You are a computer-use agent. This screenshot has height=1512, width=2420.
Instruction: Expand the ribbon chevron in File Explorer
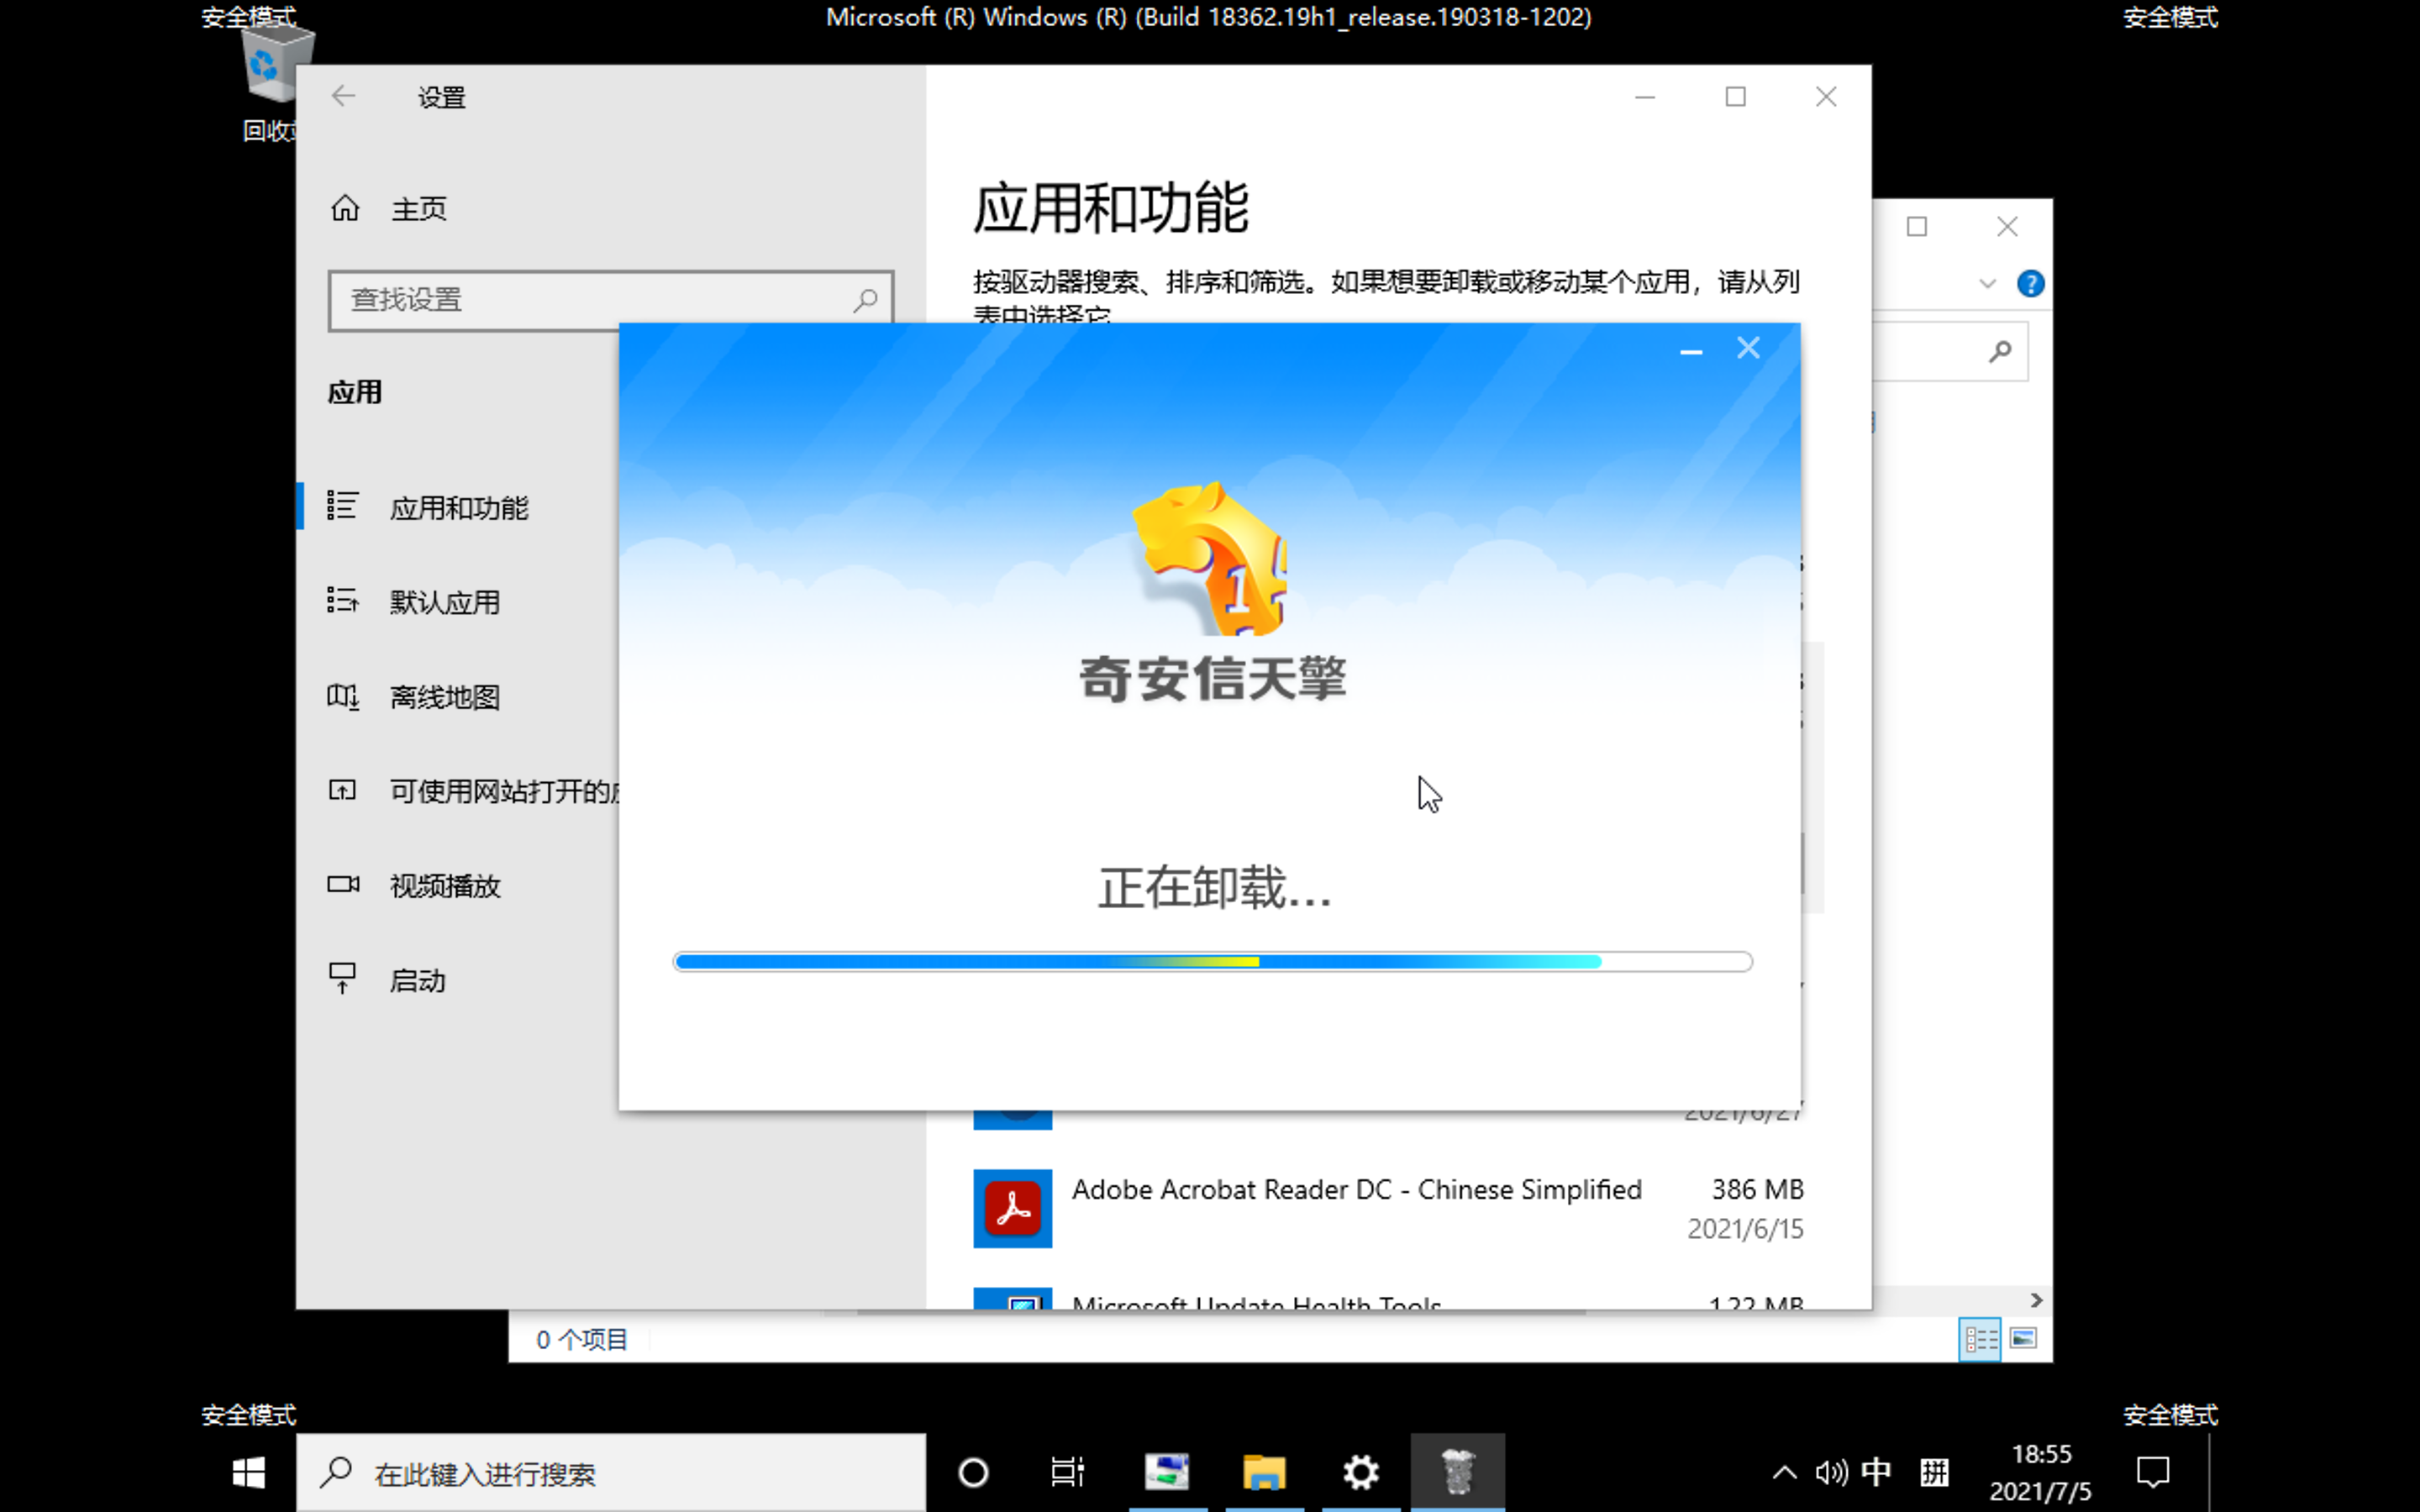[x=1987, y=284]
